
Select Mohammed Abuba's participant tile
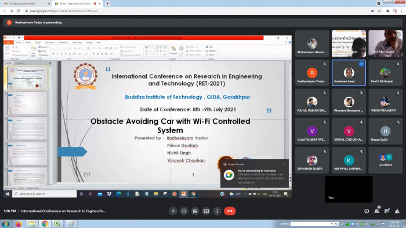(312, 43)
